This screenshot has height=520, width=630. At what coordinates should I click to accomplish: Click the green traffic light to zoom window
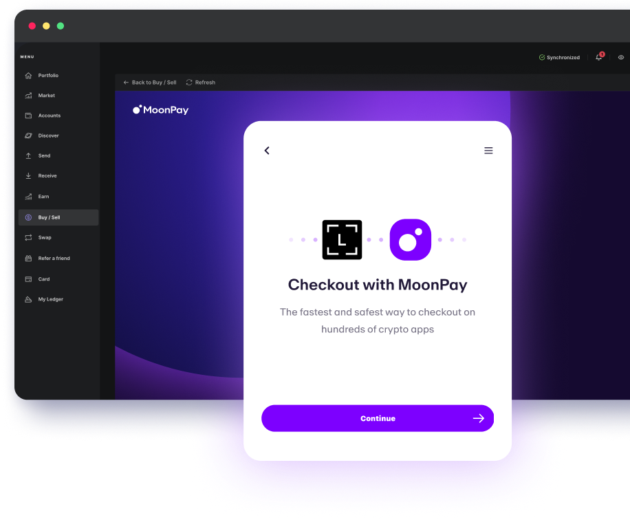click(61, 25)
